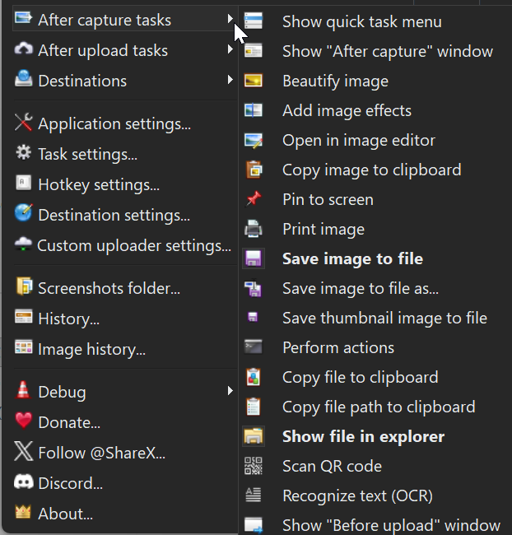Click the Donate heart icon

(x=24, y=422)
